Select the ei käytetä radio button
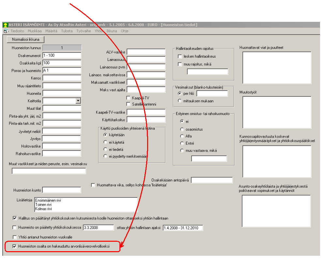 coord(105,142)
